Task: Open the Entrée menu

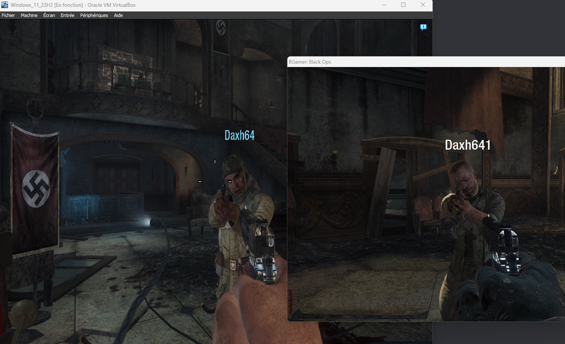Action: 67,15
